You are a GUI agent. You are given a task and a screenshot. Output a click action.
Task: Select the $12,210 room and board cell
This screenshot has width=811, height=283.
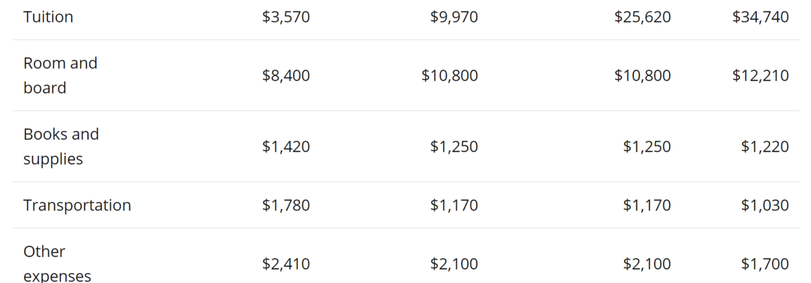(x=761, y=76)
